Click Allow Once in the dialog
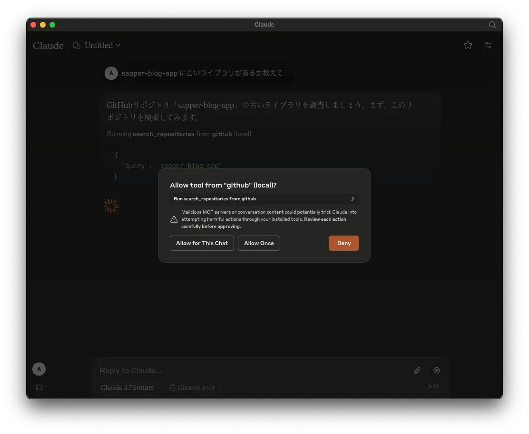 (259, 243)
